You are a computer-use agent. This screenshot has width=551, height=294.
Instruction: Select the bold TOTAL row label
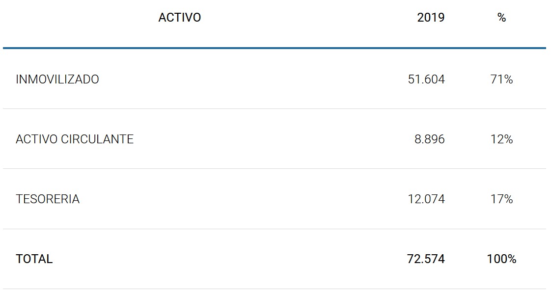34,259
